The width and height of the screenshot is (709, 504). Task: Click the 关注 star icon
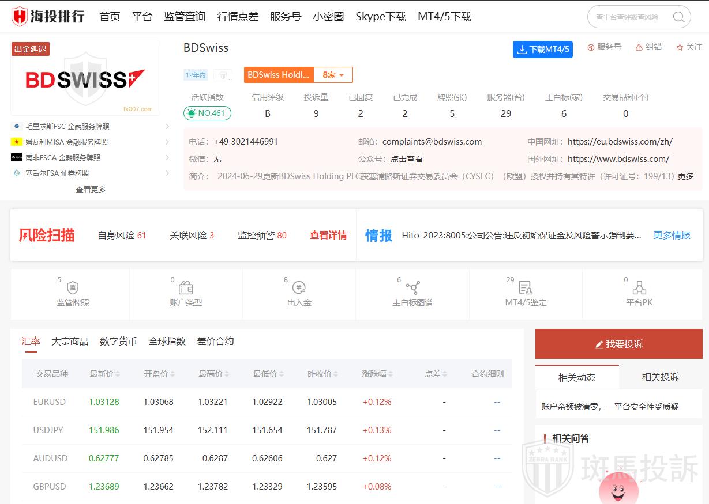[680, 47]
